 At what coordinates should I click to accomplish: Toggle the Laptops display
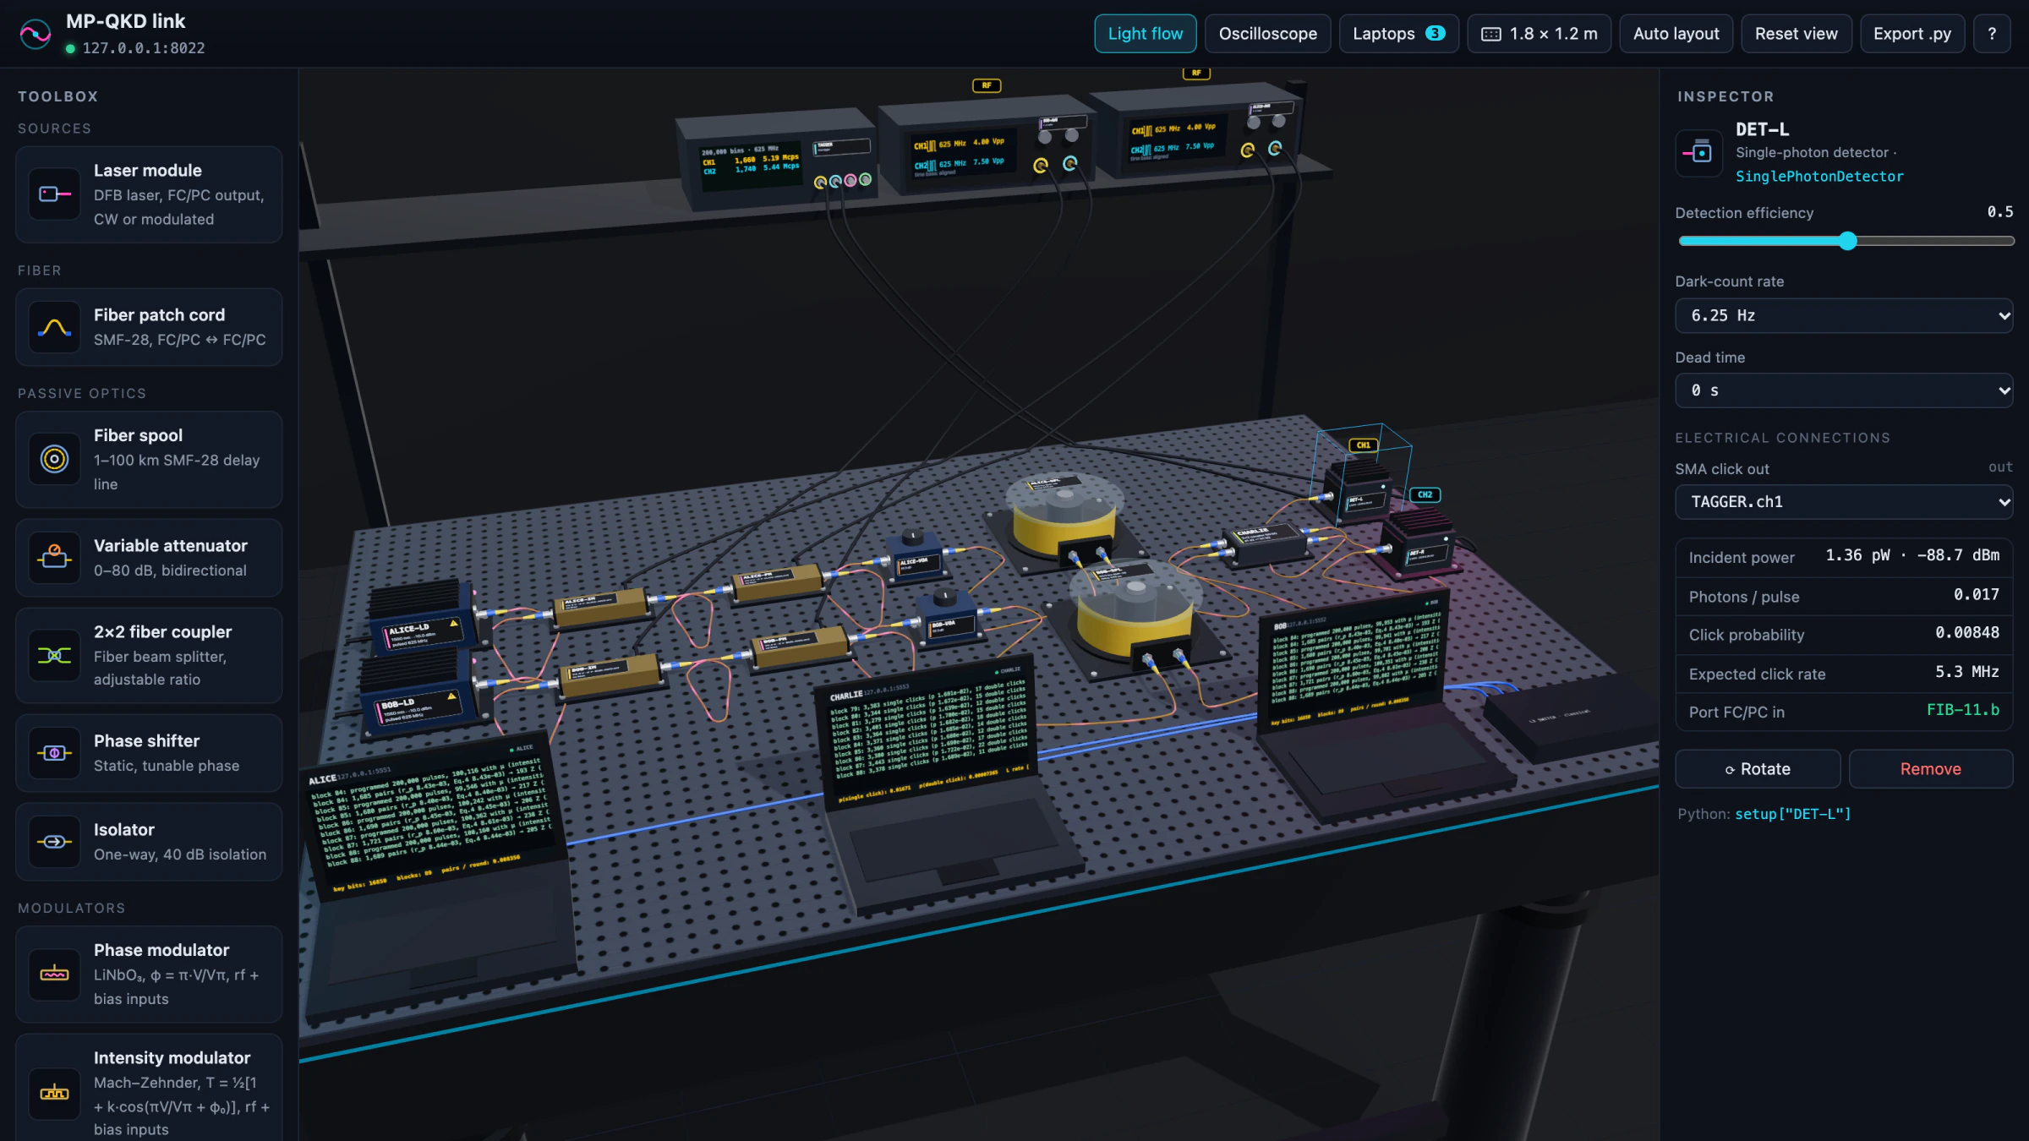point(1399,34)
